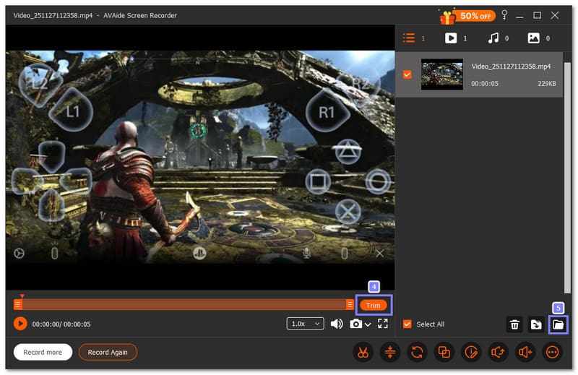This screenshot has width=578, height=375.
Task: Mute the playback speaker volume
Action: (x=337, y=324)
